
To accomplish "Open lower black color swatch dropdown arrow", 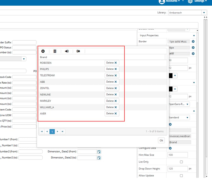I will coord(175,89).
